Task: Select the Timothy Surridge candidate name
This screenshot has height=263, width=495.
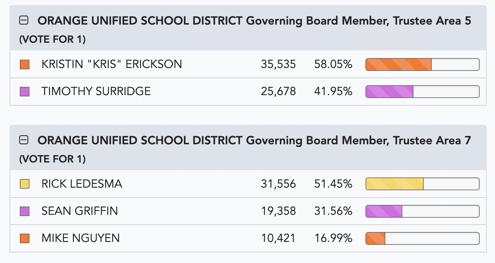Action: 96,91
